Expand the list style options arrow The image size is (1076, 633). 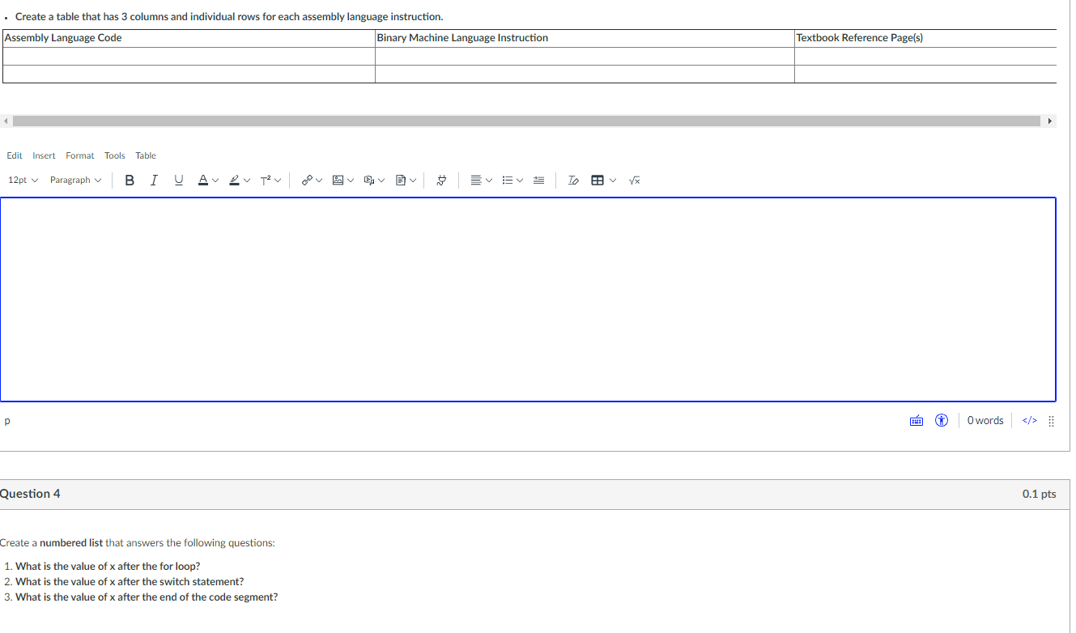[x=521, y=180]
